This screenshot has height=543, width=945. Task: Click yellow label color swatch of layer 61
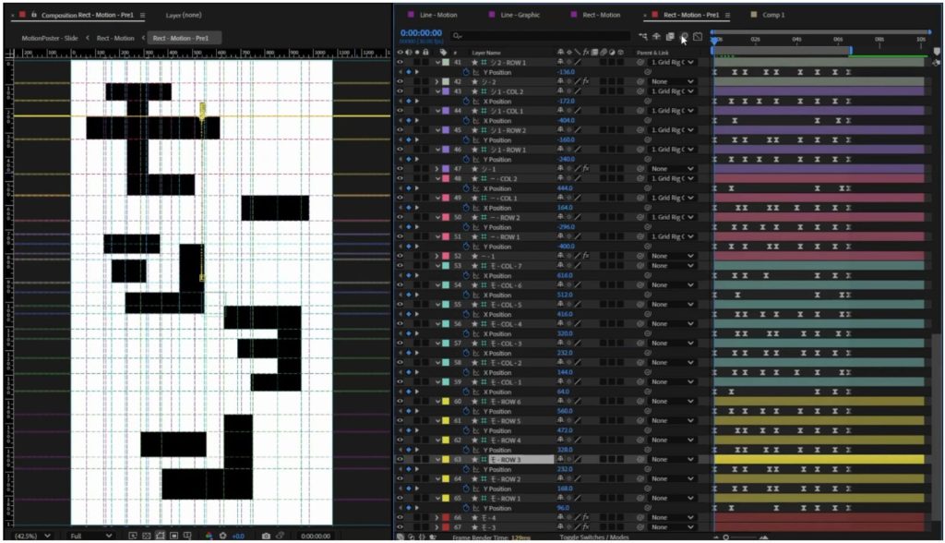[446, 420]
